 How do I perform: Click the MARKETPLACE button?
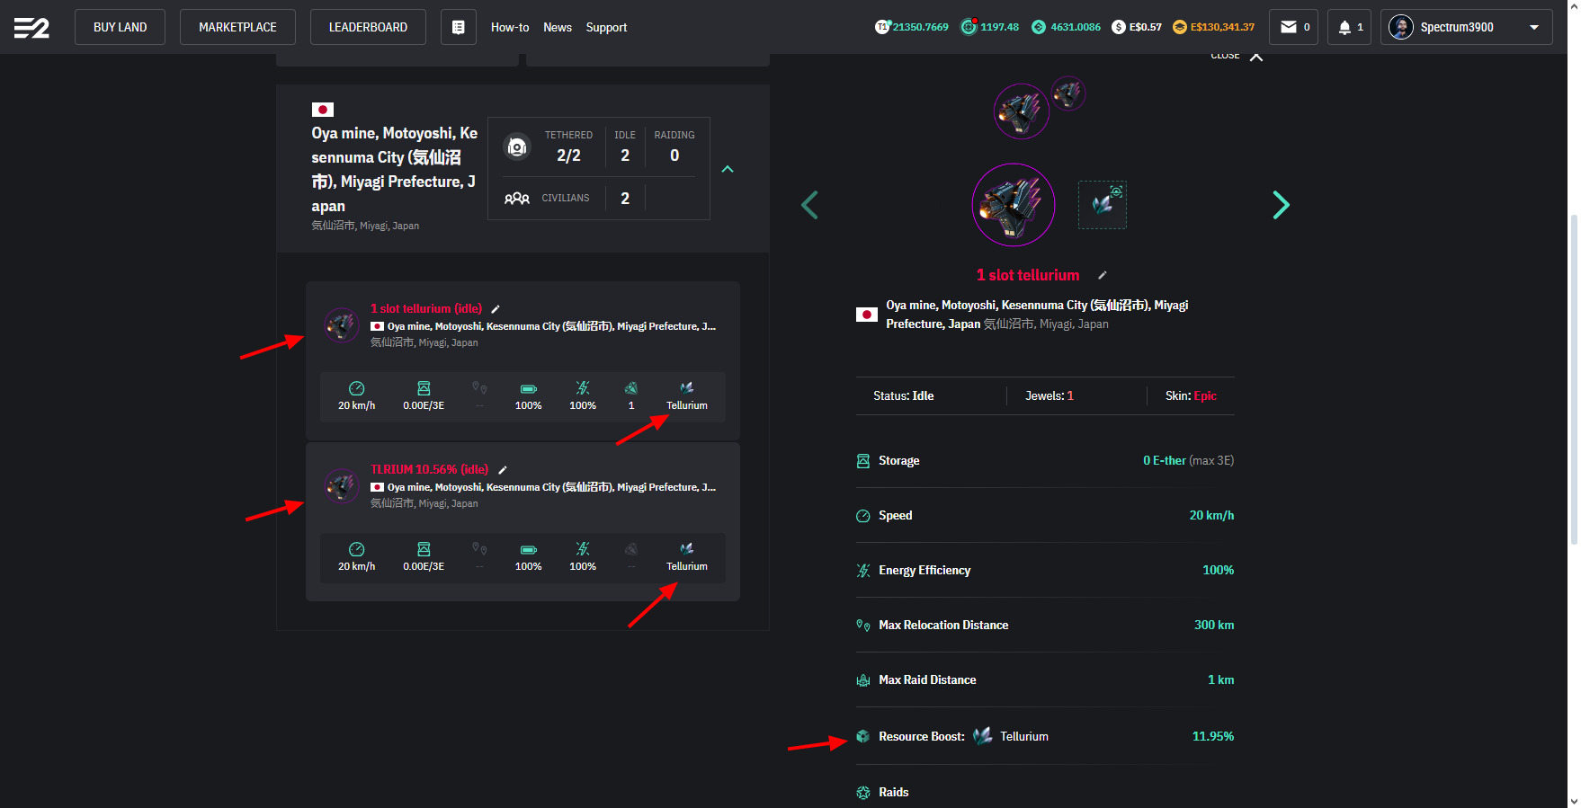(237, 27)
